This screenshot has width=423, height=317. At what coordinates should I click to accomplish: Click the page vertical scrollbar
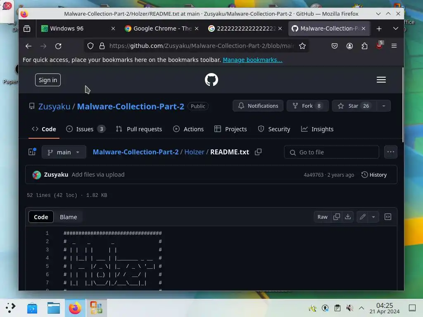[x=402, y=105]
